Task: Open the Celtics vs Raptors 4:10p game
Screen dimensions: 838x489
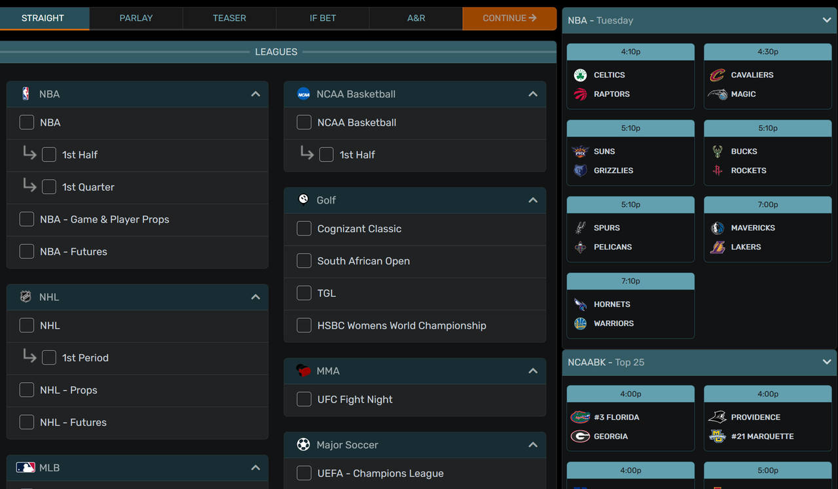Action: pyautogui.click(x=630, y=76)
